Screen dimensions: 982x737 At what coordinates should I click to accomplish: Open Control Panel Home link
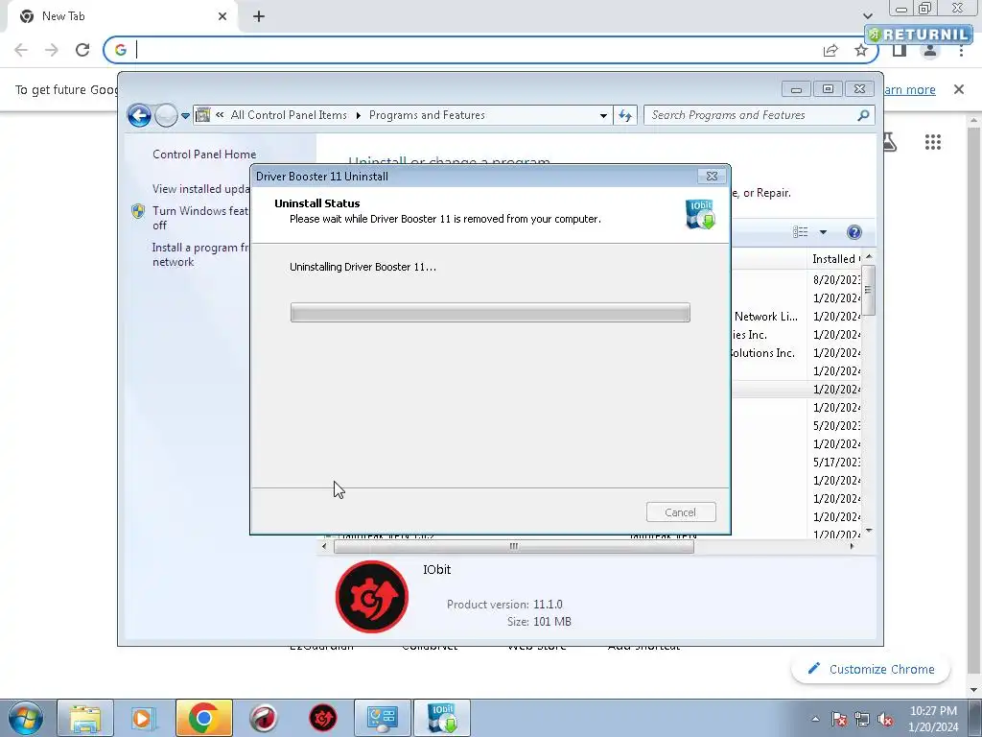tap(204, 155)
